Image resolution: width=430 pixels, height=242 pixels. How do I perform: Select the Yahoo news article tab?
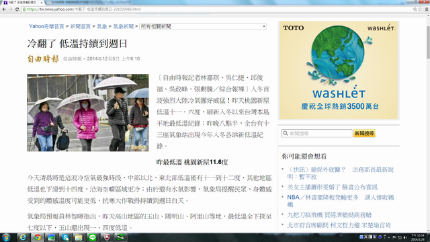(22, 3)
